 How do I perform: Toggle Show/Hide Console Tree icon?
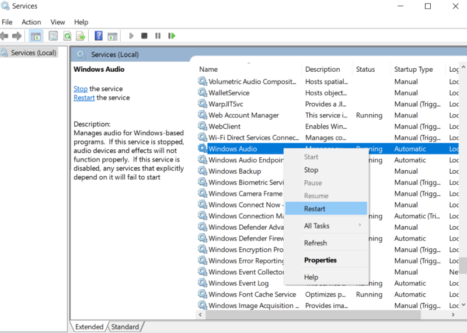[36, 36]
